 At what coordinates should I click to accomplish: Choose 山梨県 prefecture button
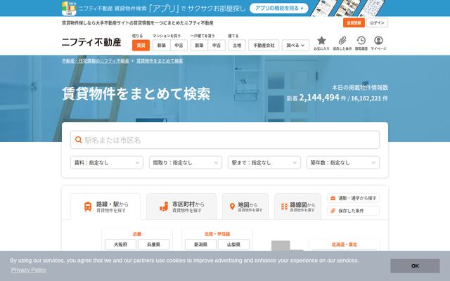coord(233,244)
